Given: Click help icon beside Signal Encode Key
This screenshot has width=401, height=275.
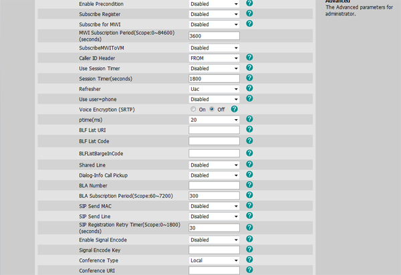Looking at the screenshot, I should click(249, 249).
